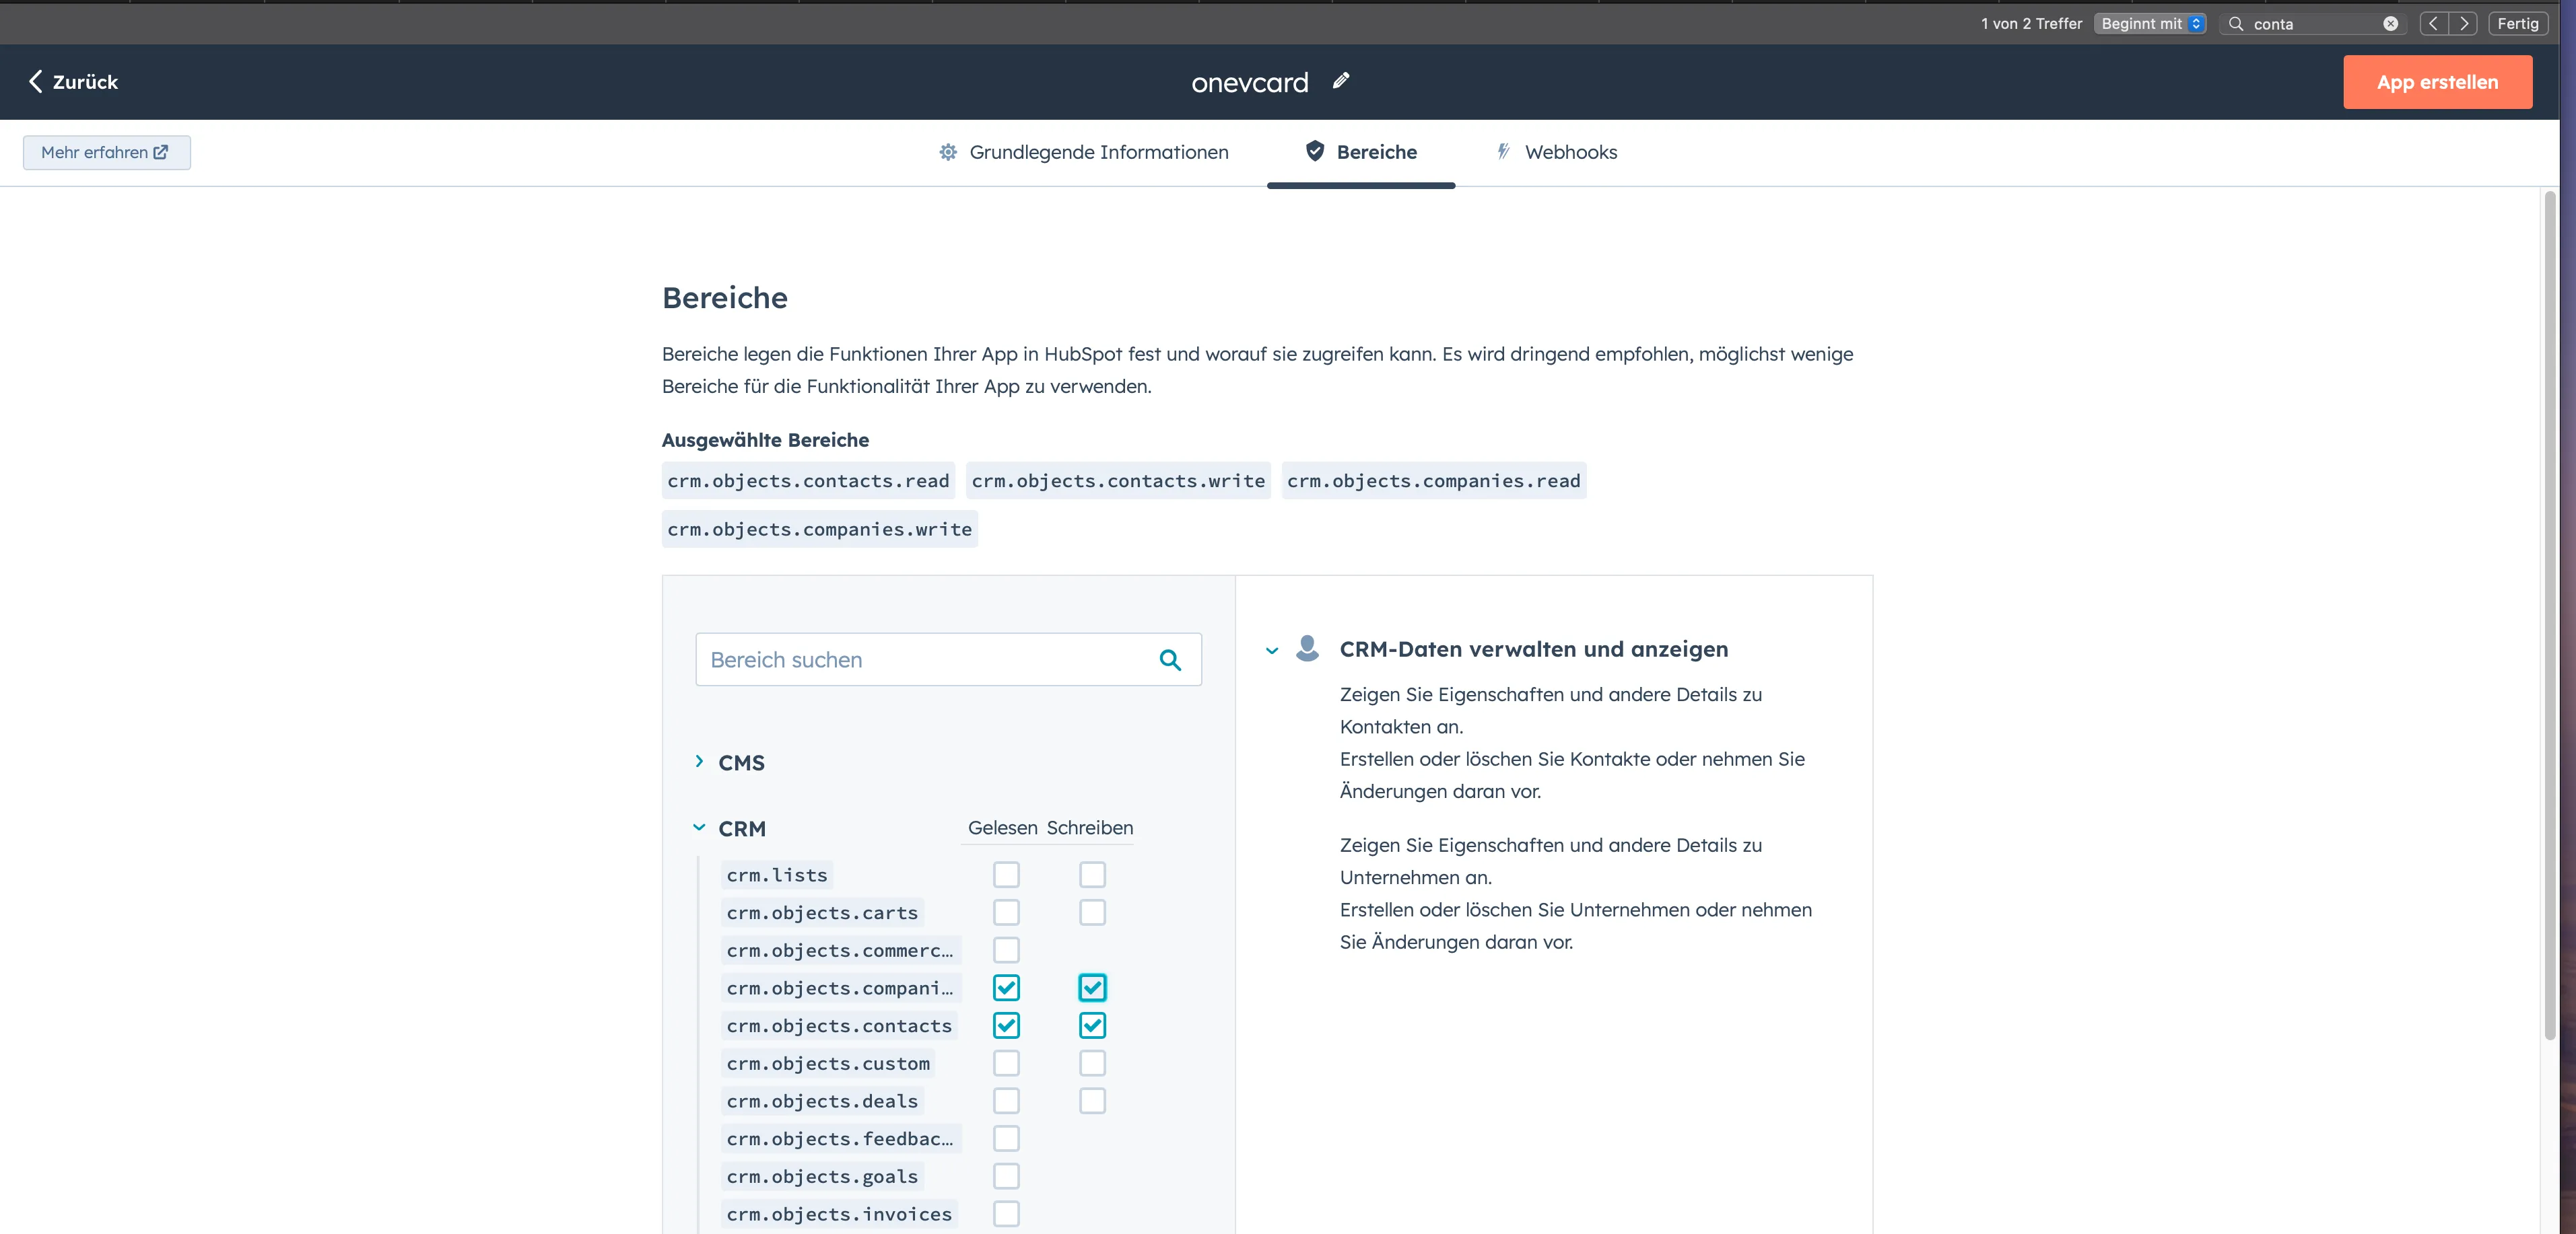Click the crm.objects.companies.read tag
This screenshot has width=2576, height=1234.
(1434, 480)
